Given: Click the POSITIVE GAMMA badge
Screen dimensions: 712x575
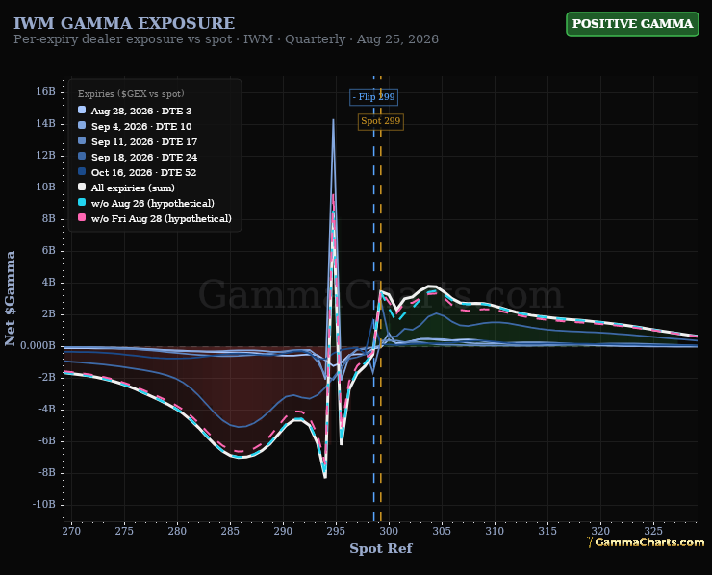Looking at the screenshot, I should (632, 24).
